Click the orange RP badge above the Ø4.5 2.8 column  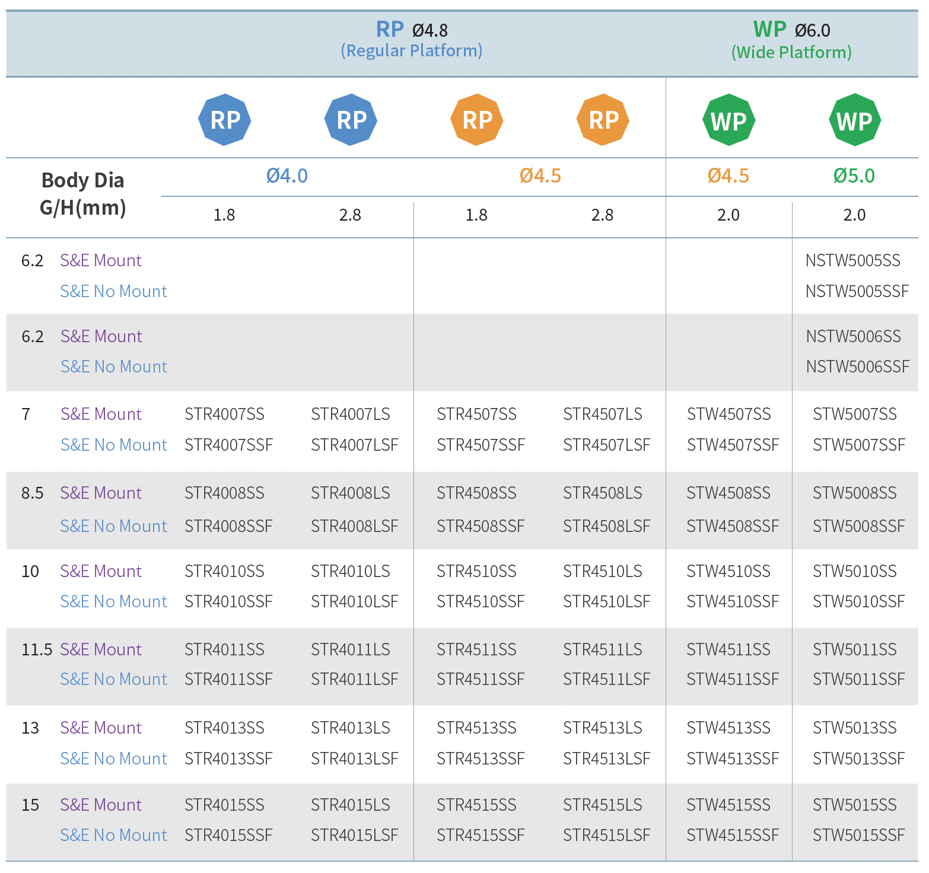point(603,120)
